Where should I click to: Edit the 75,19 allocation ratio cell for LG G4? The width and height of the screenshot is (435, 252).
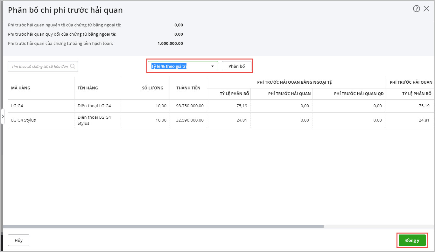228,106
